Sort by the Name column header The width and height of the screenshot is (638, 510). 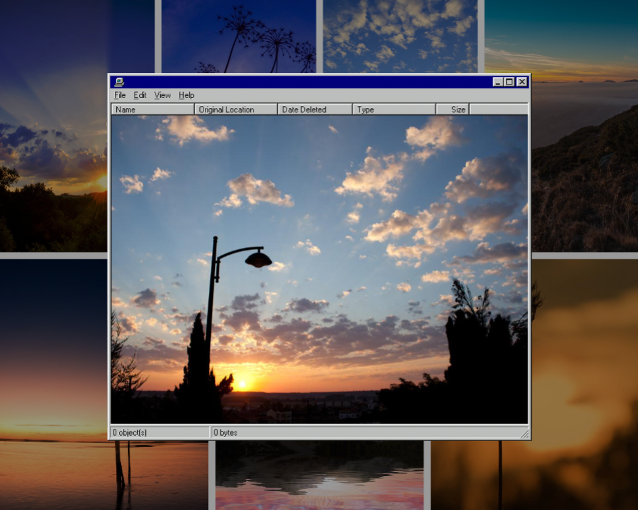[153, 109]
